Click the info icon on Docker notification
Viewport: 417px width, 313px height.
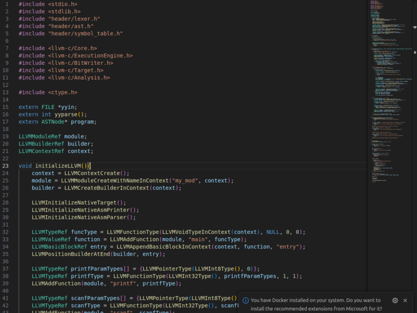coord(246,300)
